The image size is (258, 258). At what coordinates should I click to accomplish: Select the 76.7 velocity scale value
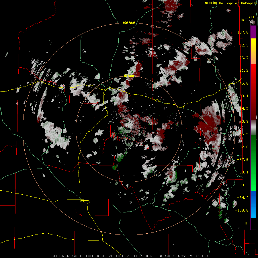244,58
